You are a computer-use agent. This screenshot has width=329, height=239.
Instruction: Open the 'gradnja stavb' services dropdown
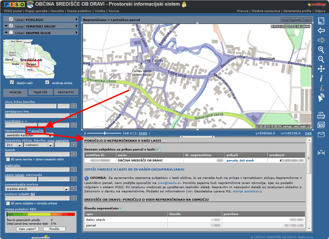coord(66,189)
